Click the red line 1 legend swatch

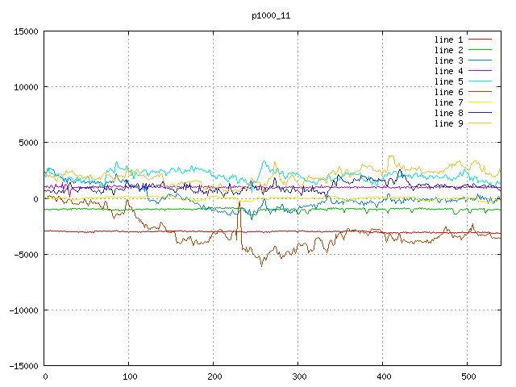(x=479, y=40)
